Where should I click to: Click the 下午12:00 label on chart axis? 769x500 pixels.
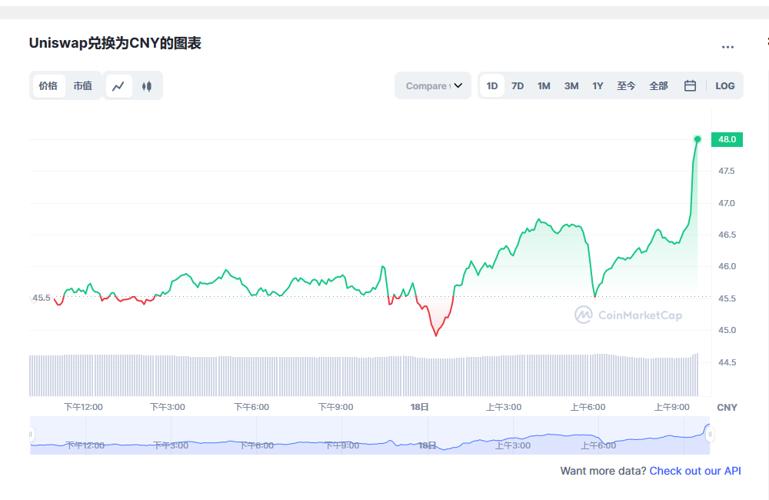[x=83, y=407]
